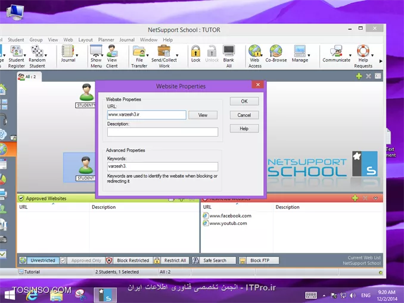
Task: Confirm dialog with OK button
Action: click(x=244, y=101)
